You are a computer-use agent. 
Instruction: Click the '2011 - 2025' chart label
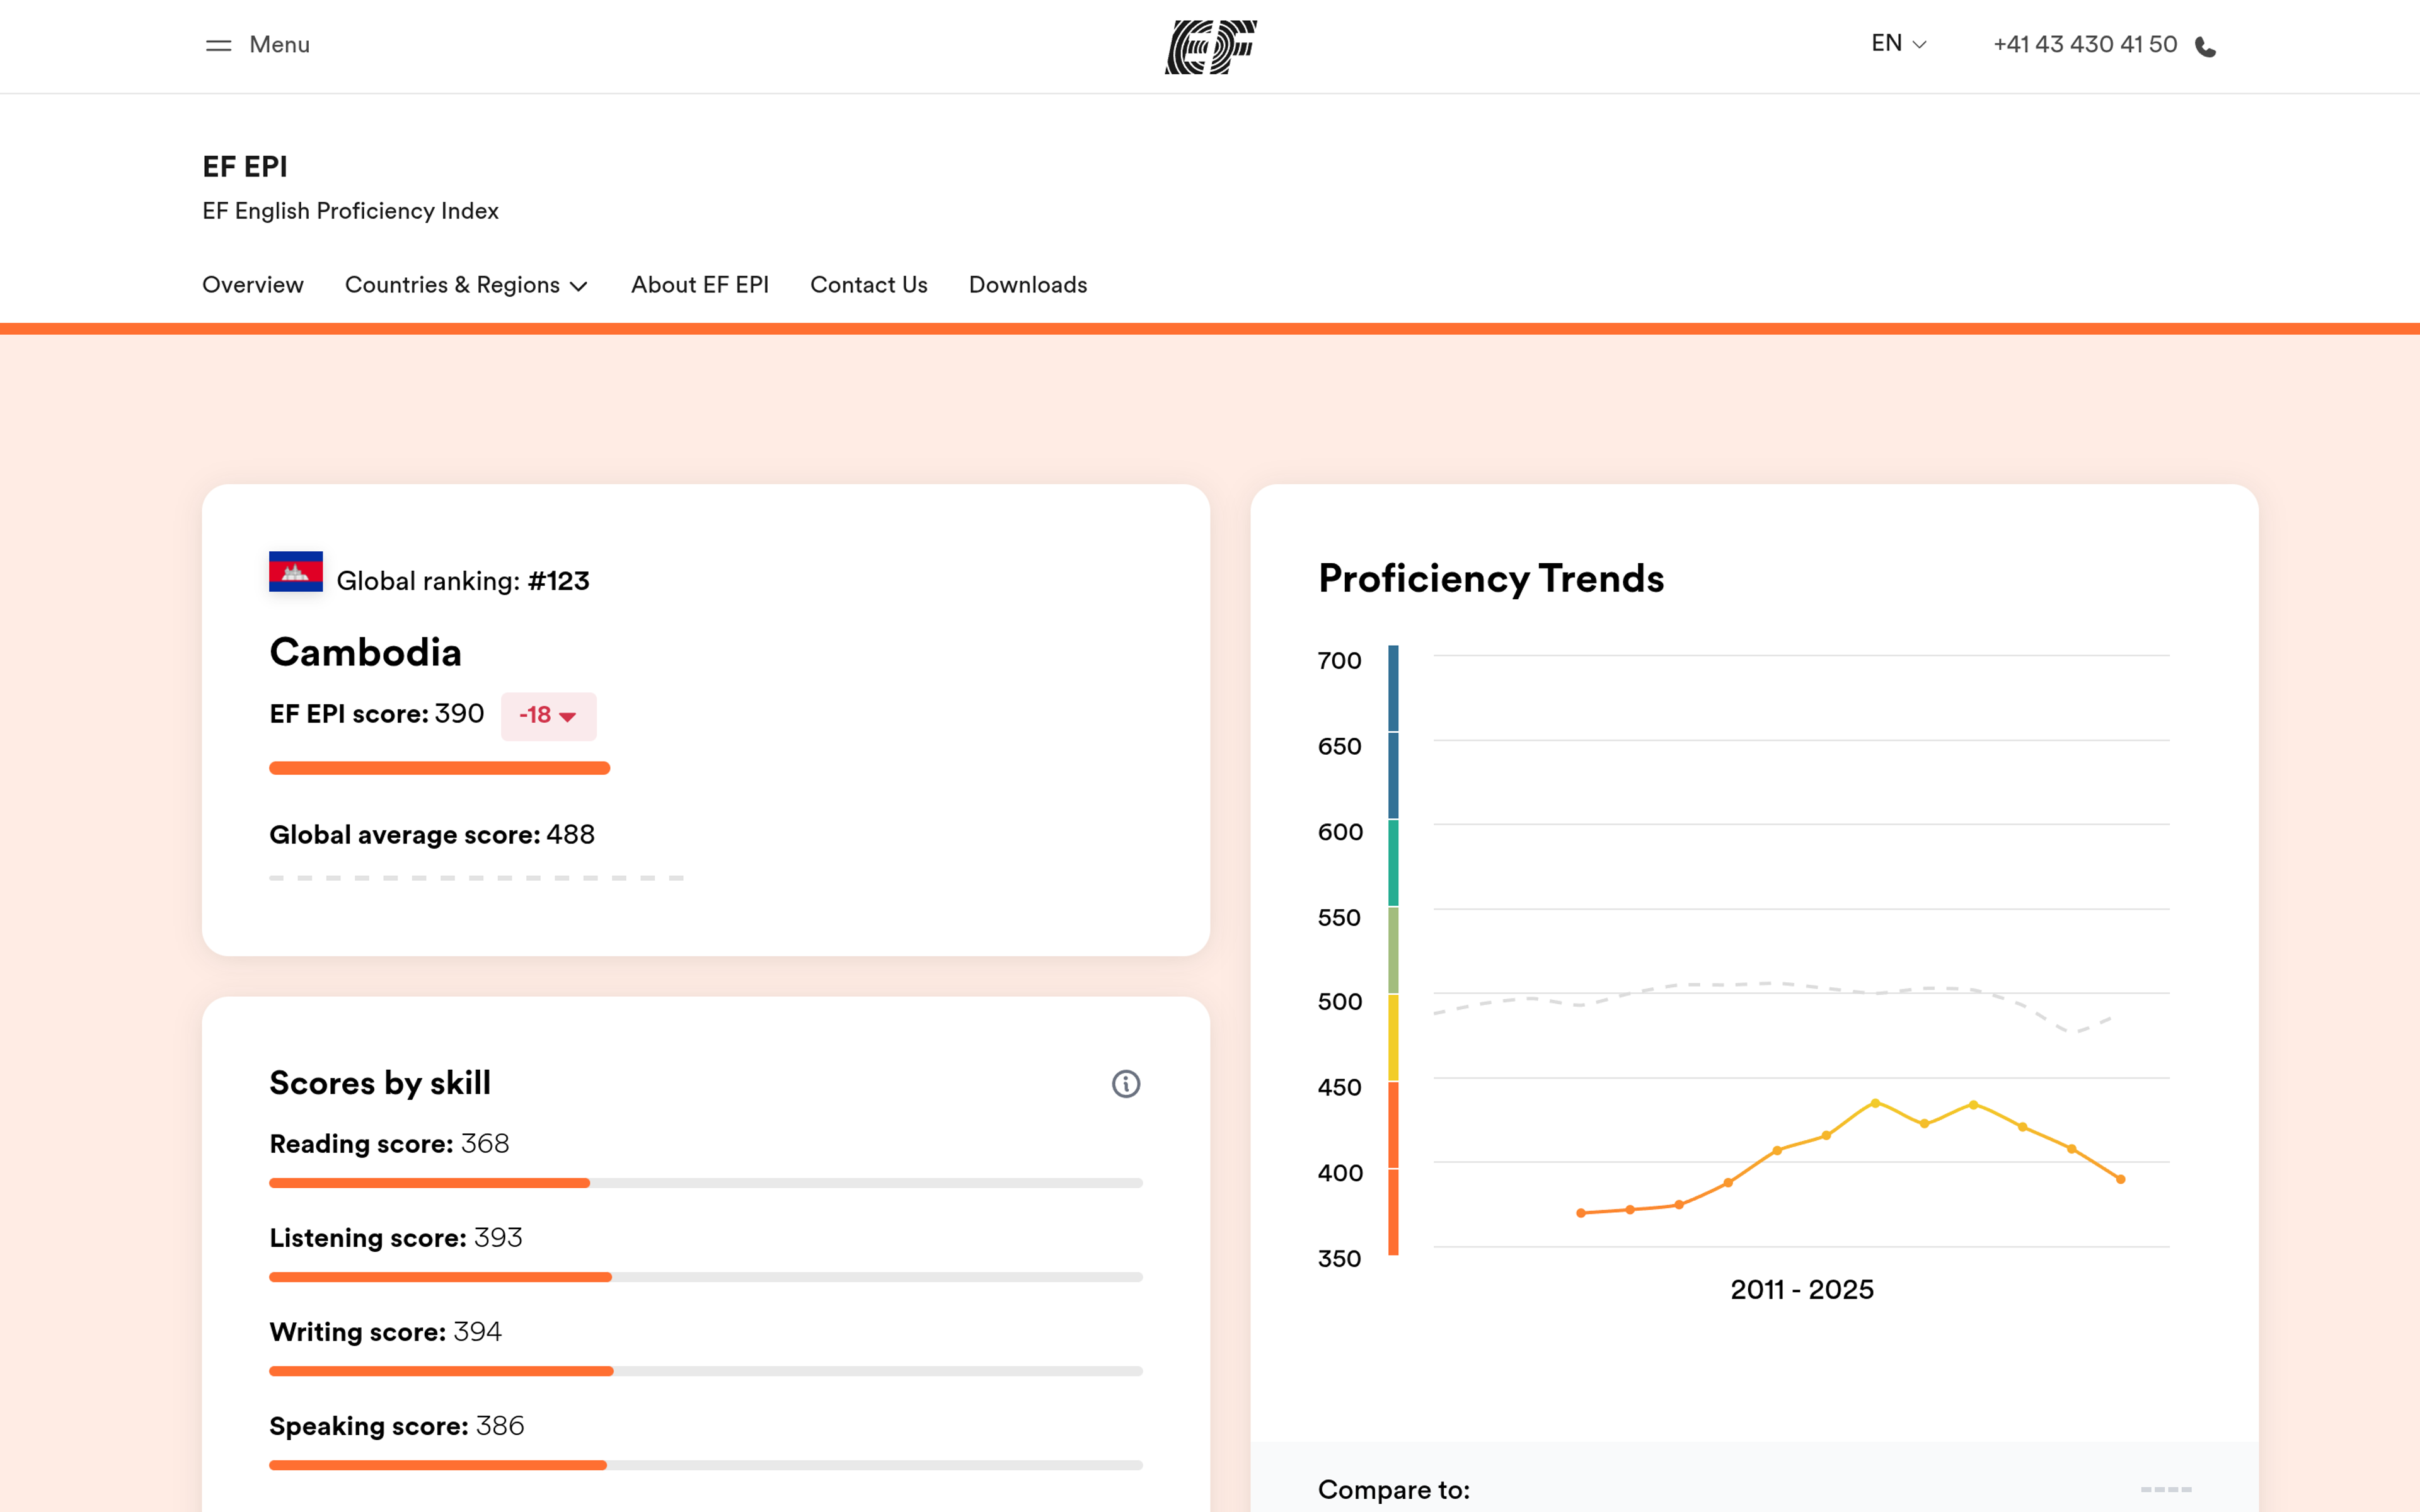tap(1802, 1290)
